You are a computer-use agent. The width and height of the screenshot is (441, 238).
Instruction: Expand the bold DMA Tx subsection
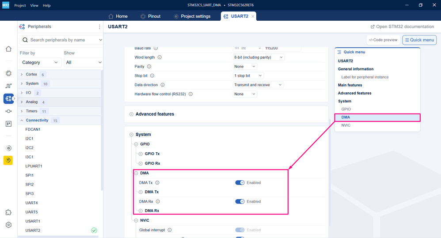pos(141,192)
